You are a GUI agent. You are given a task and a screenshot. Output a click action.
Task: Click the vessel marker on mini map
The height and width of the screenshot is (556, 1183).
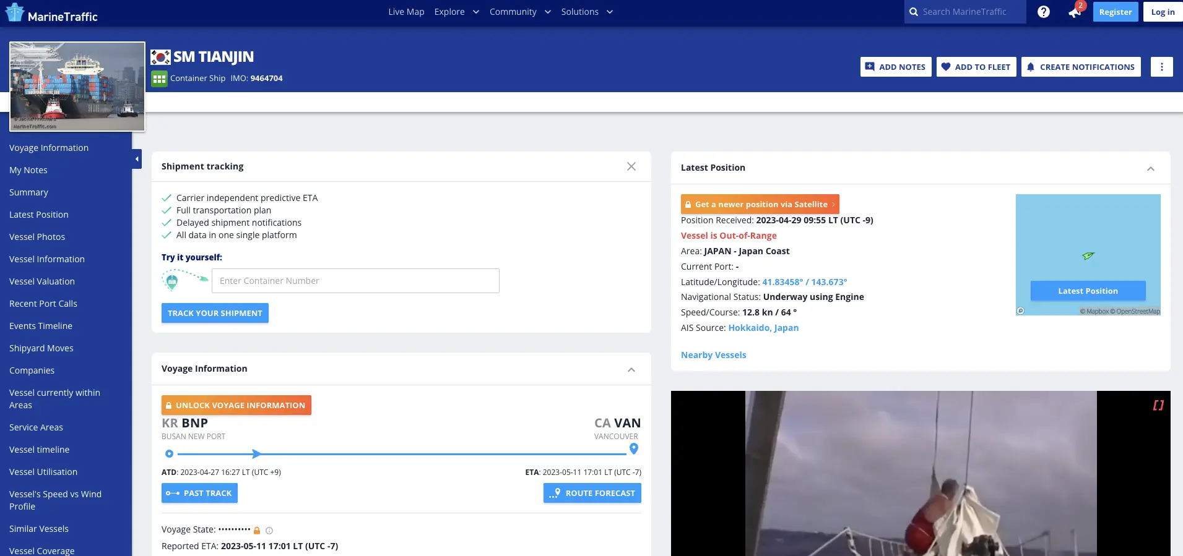pos(1088,255)
